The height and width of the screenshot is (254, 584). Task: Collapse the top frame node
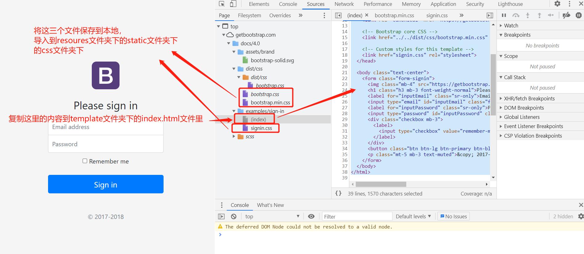tap(218, 26)
